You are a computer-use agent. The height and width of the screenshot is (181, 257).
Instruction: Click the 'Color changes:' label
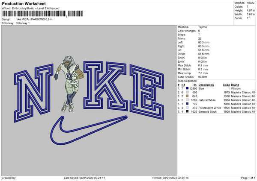click(x=187, y=31)
